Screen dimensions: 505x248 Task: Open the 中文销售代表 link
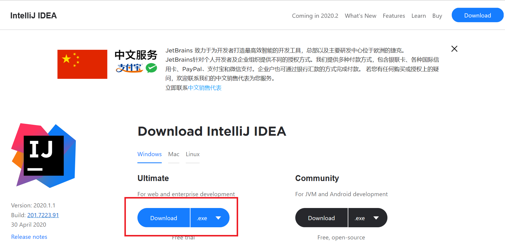click(205, 88)
